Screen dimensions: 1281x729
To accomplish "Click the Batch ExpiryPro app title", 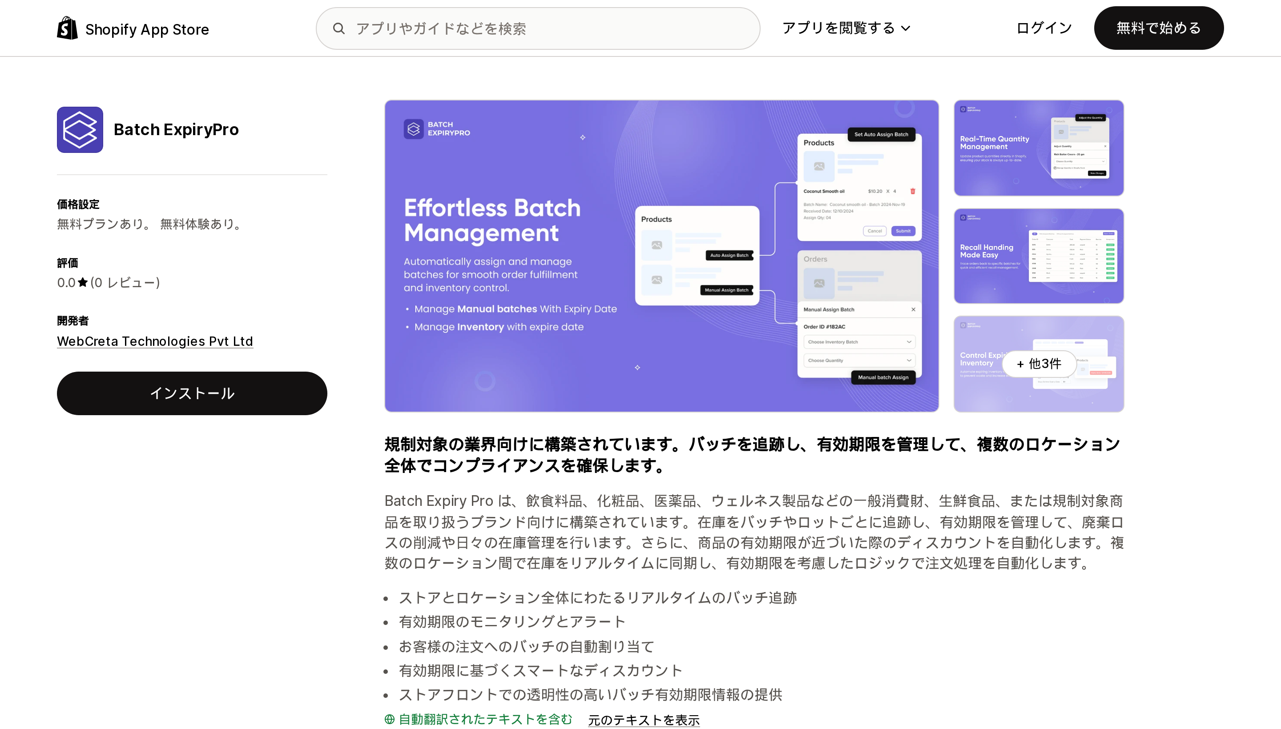I will 176,130.
